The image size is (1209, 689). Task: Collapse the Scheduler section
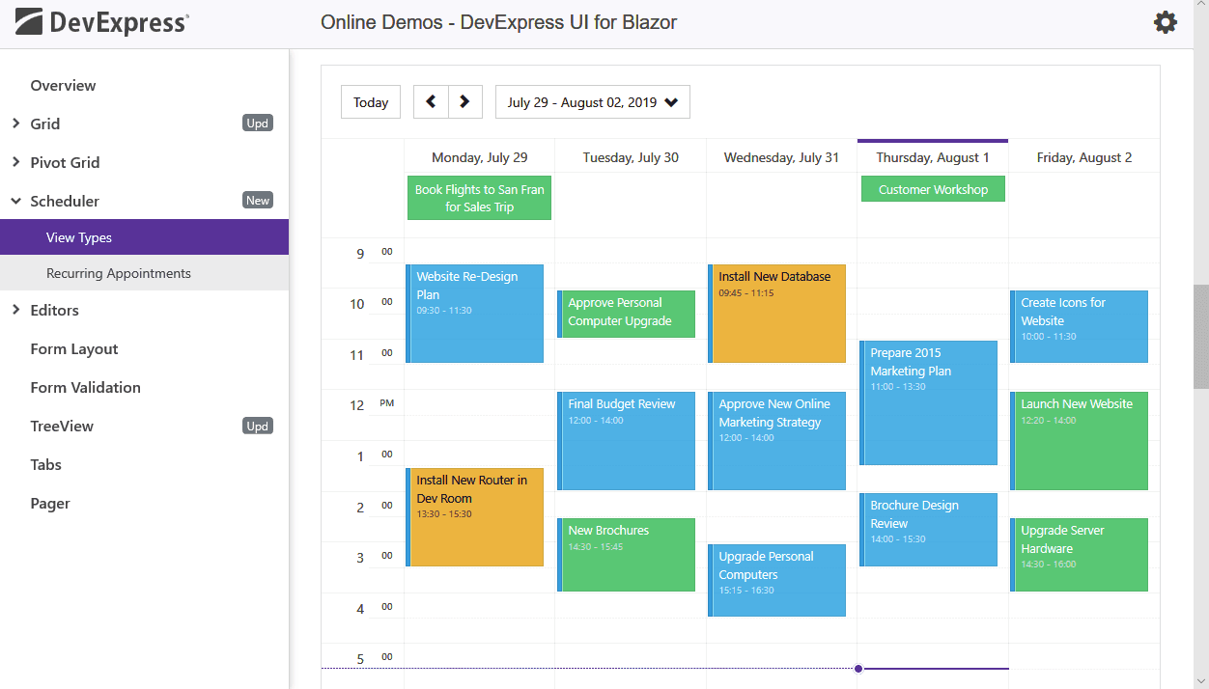[15, 201]
